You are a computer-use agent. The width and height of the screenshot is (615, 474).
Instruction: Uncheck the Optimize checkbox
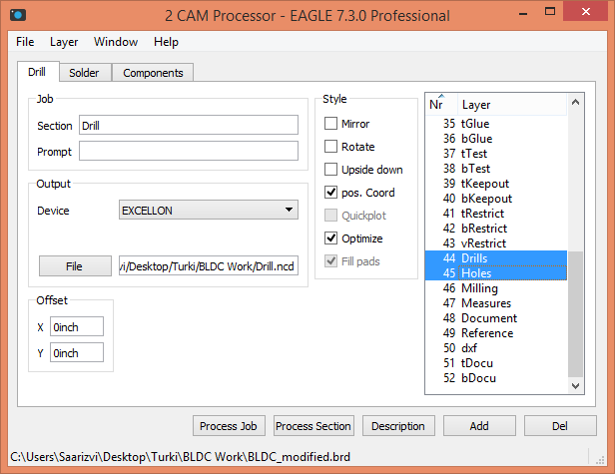[330, 237]
